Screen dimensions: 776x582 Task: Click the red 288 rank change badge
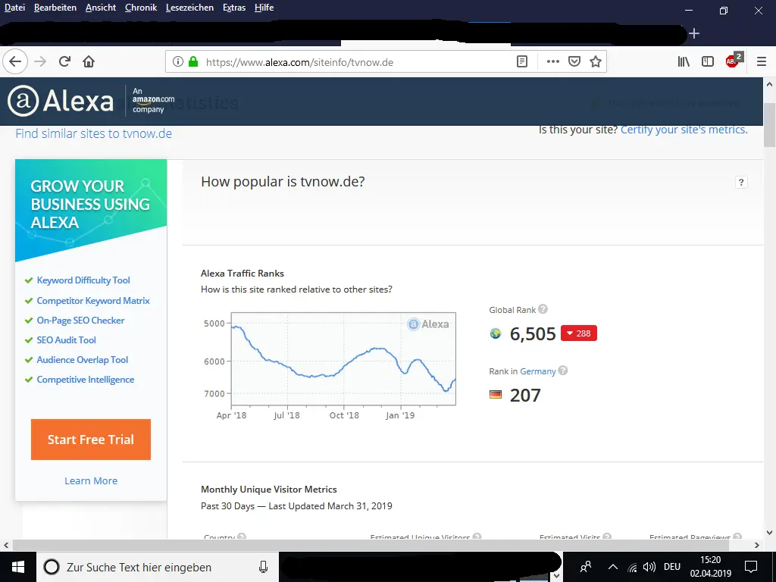click(x=578, y=333)
